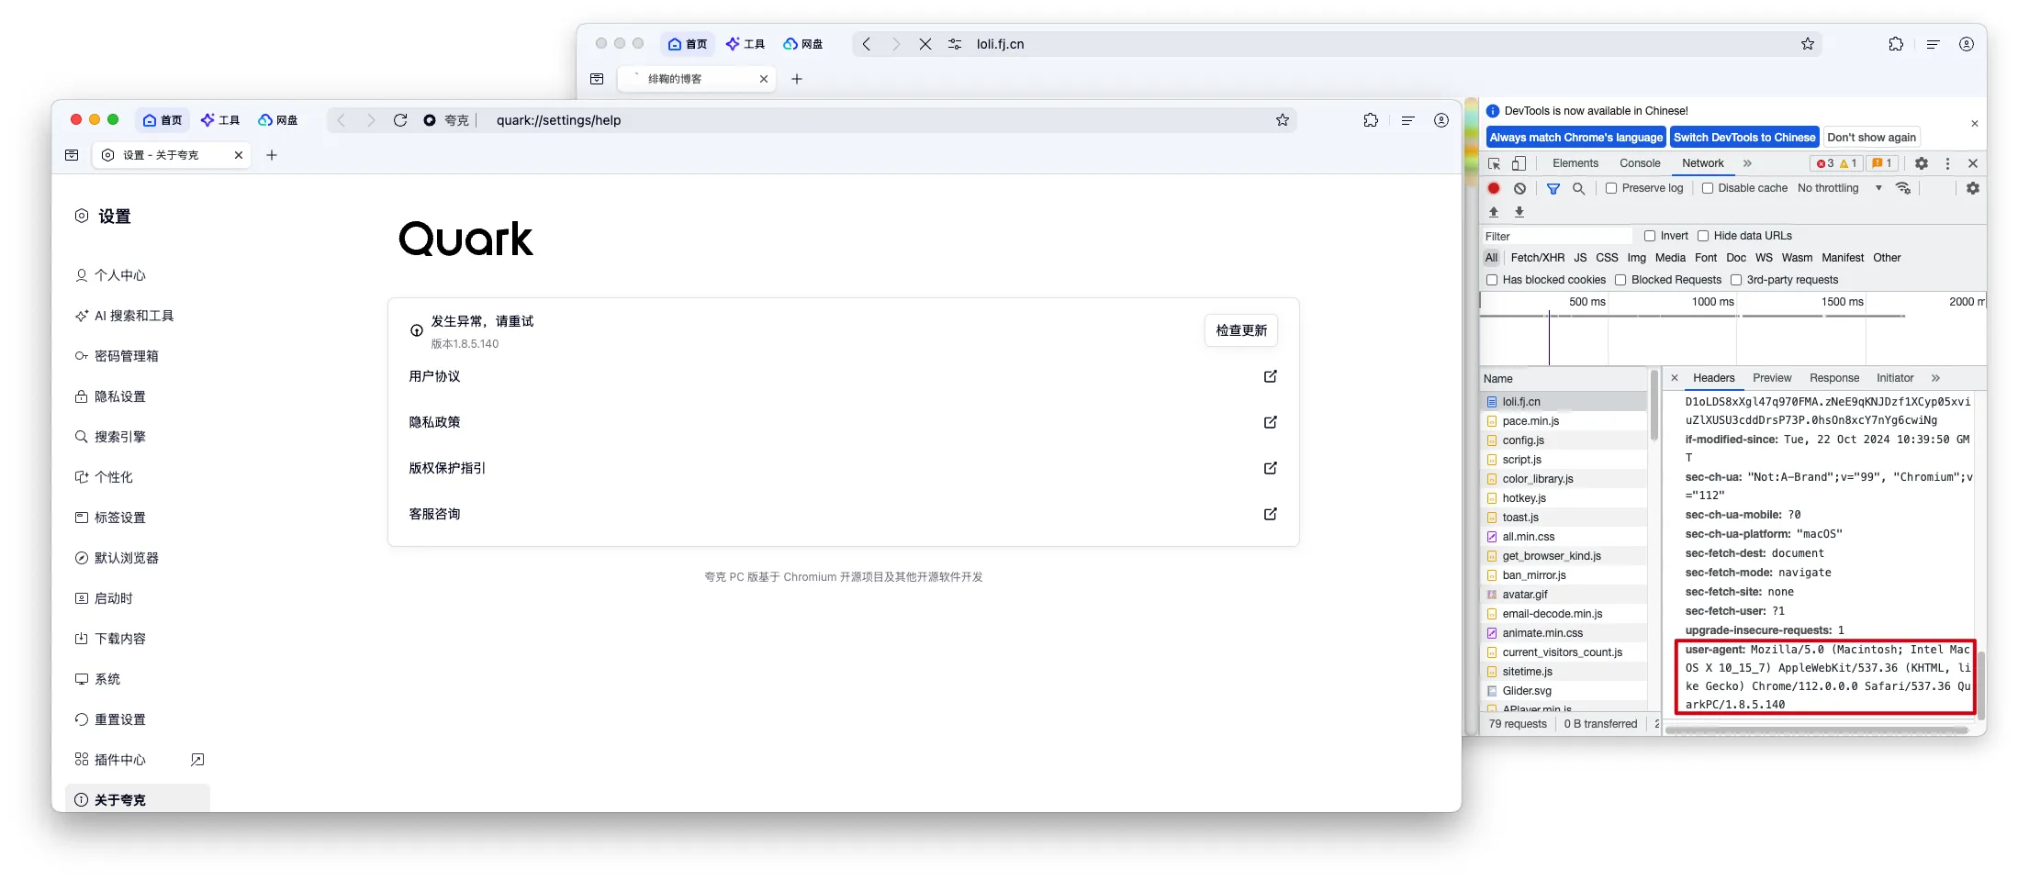Switch to the Elements panel
This screenshot has height=880, width=2018.
pos(1575,163)
